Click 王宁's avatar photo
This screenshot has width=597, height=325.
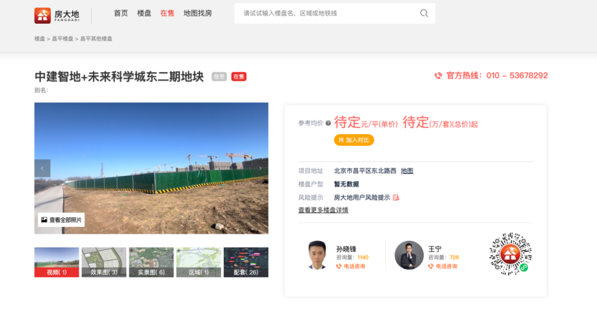click(x=409, y=255)
